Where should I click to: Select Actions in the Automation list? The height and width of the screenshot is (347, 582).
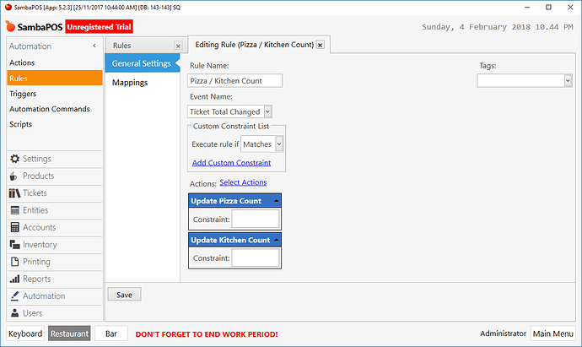click(22, 62)
